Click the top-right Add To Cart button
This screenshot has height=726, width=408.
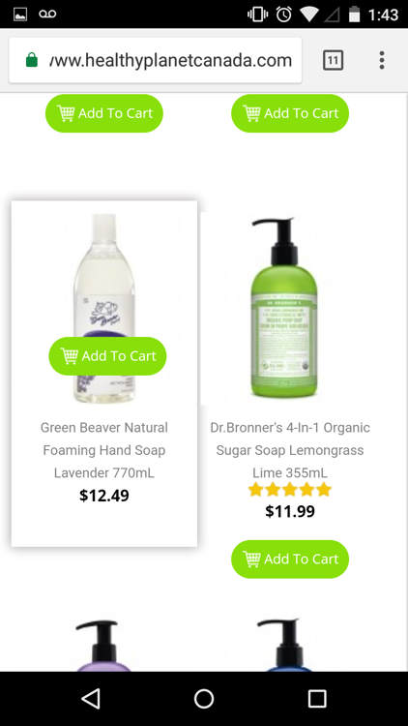coord(290,113)
